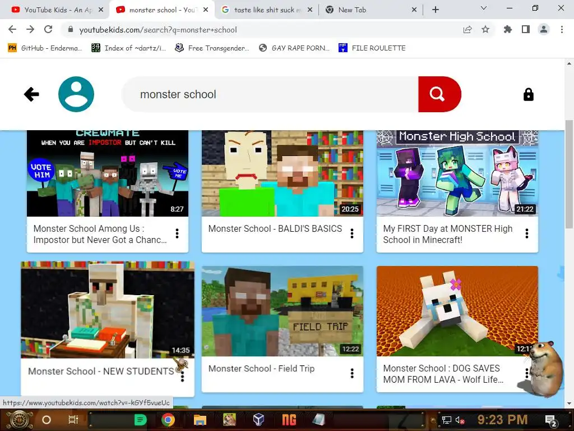Open options for Field Trip video
Image resolution: width=574 pixels, height=431 pixels.
(352, 373)
